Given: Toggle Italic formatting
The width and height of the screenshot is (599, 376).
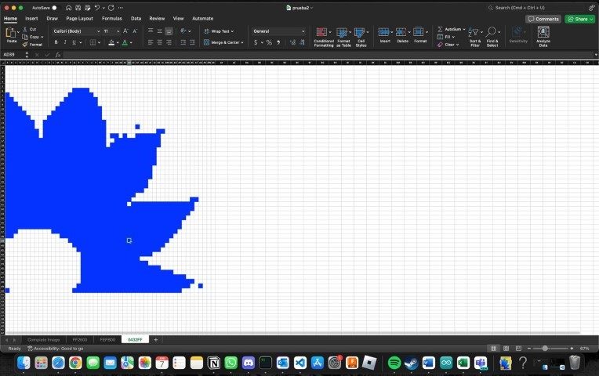Looking at the screenshot, I should tap(65, 42).
